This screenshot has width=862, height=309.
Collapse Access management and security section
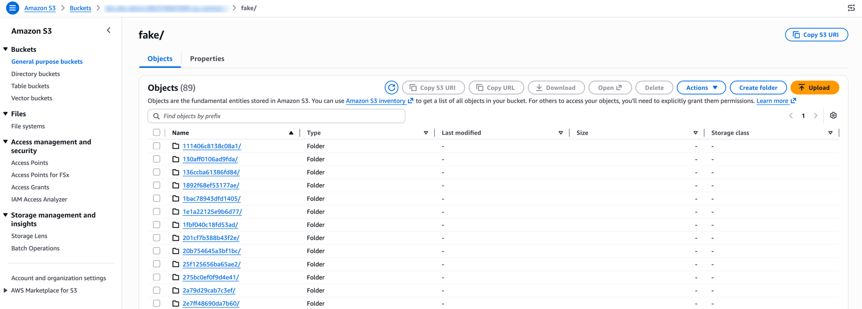(x=6, y=142)
